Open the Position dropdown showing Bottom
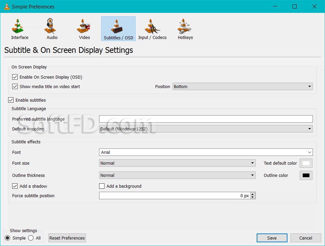Viewport: 325px width, 246px height. coord(242,86)
